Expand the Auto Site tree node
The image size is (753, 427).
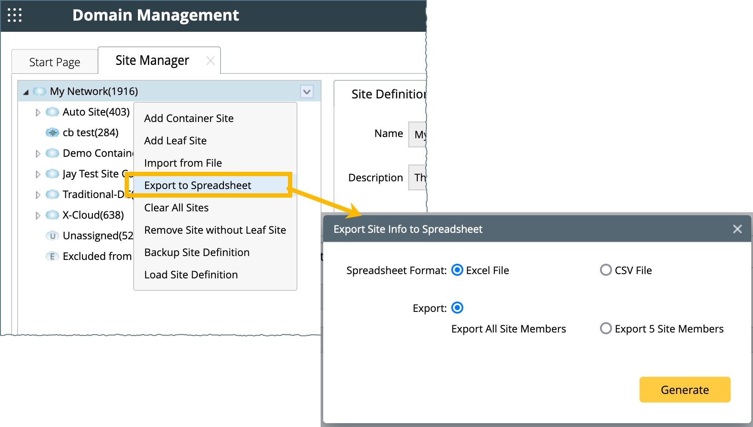coord(38,113)
